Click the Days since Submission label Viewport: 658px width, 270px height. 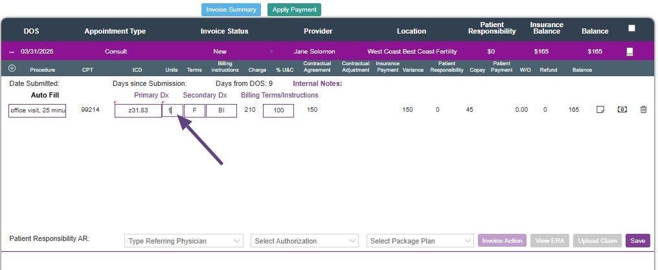150,83
